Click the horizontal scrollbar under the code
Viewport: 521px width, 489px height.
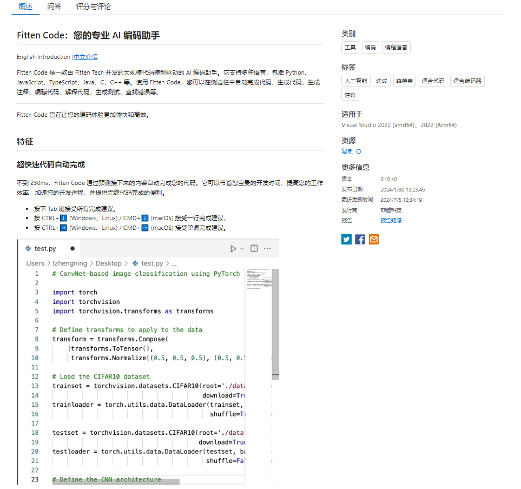pos(116,481)
